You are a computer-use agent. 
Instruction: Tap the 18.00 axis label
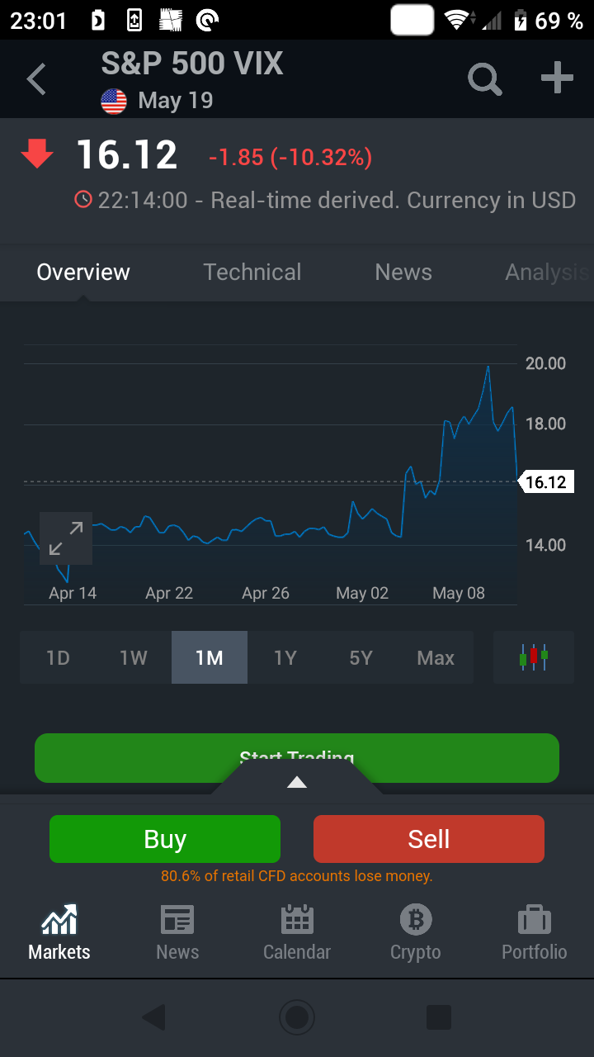[545, 424]
